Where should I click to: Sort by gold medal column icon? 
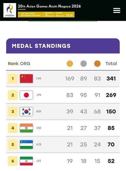coord(70,64)
